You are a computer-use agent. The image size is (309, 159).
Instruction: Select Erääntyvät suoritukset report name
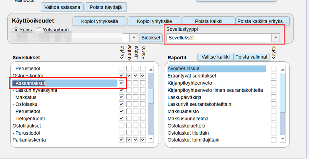(192, 76)
